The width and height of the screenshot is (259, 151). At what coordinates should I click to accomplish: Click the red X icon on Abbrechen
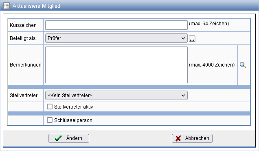tap(178, 138)
